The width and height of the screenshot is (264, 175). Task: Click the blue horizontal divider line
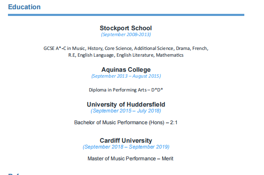[126, 15]
